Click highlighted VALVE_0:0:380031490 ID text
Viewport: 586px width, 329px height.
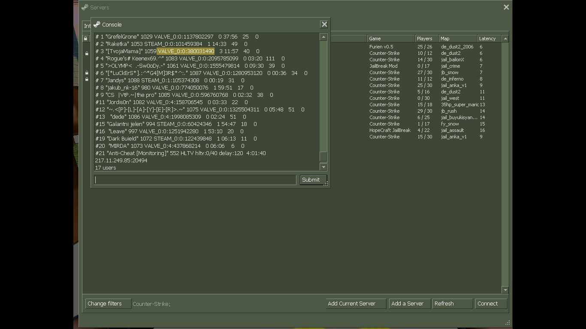[186, 51]
